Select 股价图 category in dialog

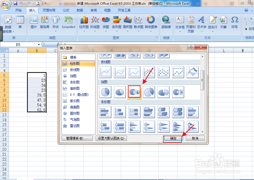(79, 101)
